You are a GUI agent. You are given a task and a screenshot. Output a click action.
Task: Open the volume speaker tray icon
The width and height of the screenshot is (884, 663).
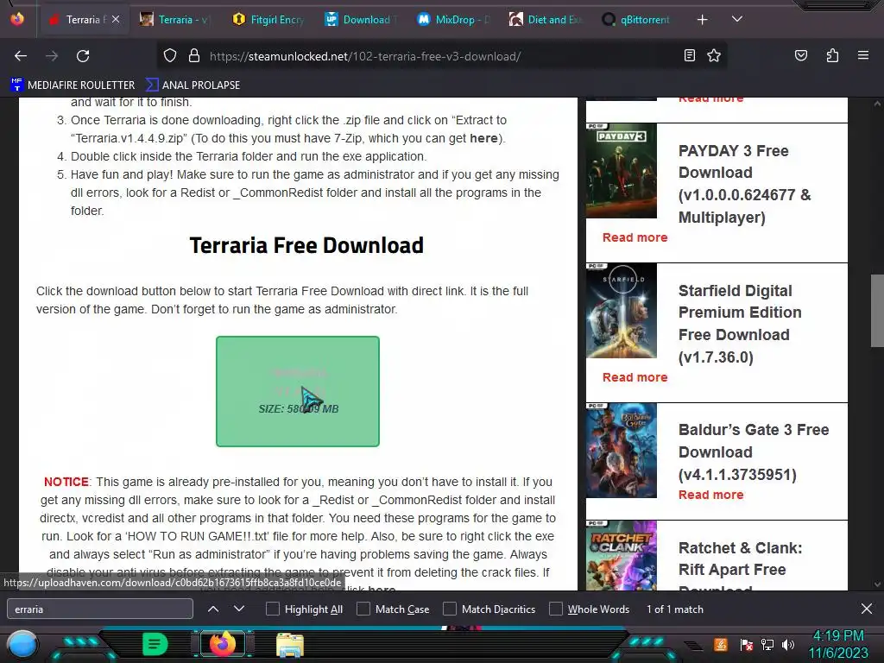788,644
